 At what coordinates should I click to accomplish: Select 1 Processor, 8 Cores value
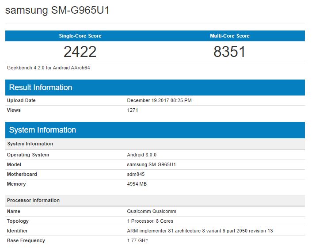[150, 221]
